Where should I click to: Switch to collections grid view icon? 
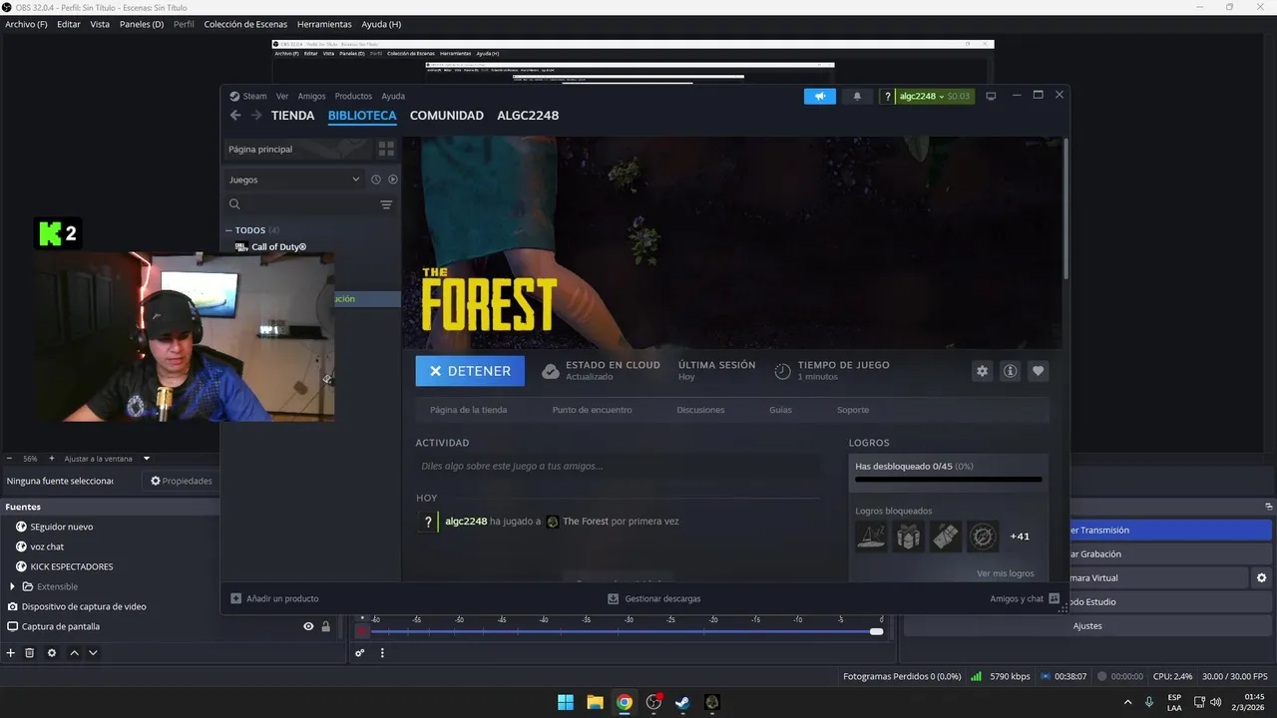click(386, 149)
